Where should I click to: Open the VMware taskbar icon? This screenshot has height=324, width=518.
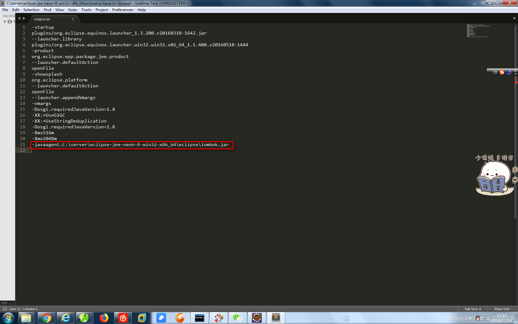point(142,318)
